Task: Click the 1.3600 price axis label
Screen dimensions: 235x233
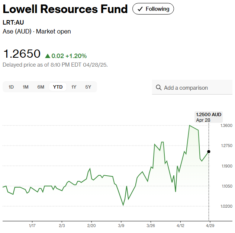Action: point(226,125)
